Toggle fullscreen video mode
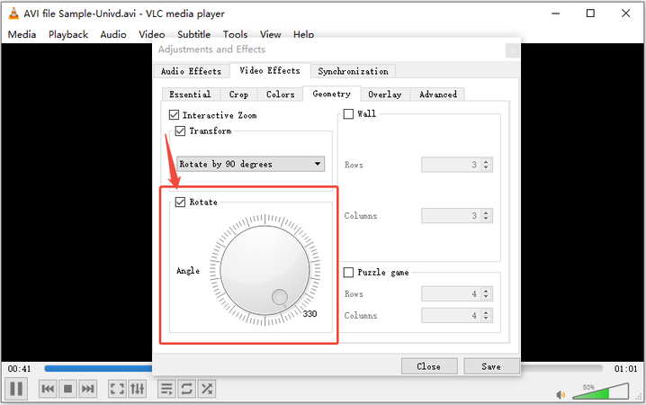The image size is (646, 405). pyautogui.click(x=117, y=389)
